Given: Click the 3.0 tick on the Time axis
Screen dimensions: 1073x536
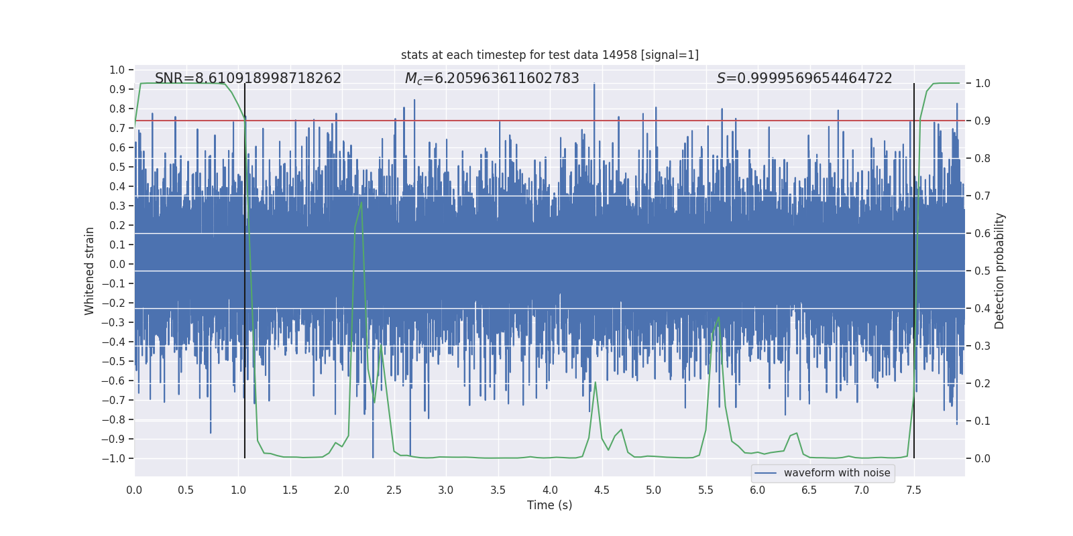Looking at the screenshot, I should click(x=446, y=490).
